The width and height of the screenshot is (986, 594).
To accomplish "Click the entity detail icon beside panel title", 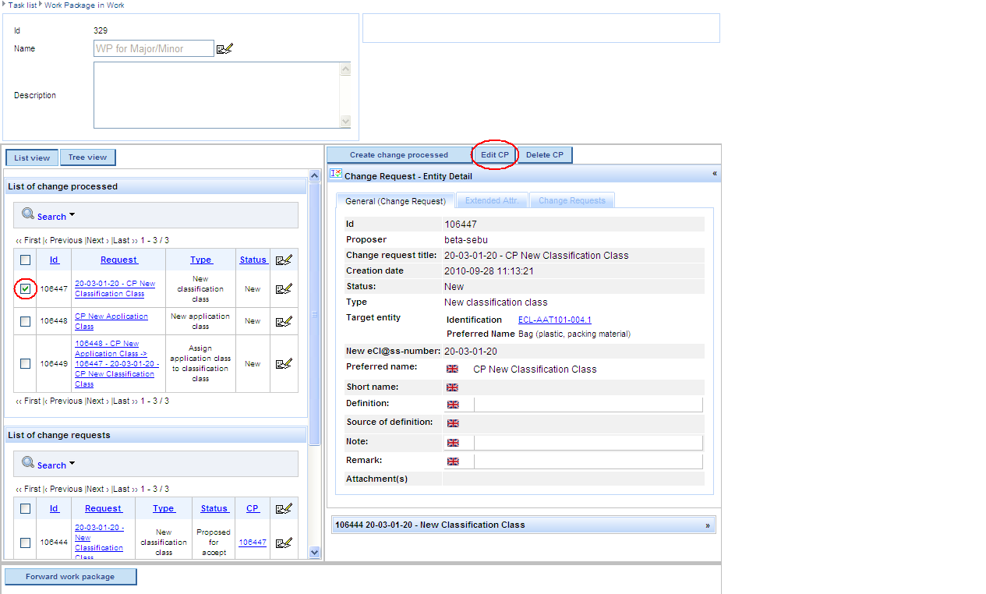I will click(x=336, y=174).
